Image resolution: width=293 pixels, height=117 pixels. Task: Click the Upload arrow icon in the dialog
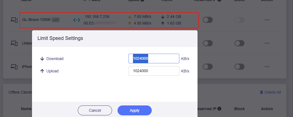coord(42,71)
